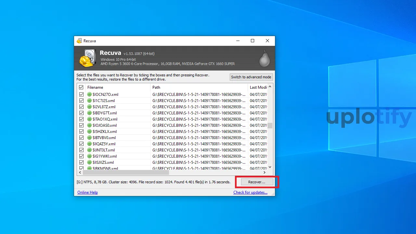Follow the Check for updates... link
Viewport: 416px width, 234px height.
pos(250,192)
